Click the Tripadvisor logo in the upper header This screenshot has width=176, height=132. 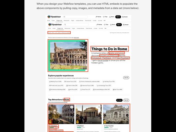54,17
